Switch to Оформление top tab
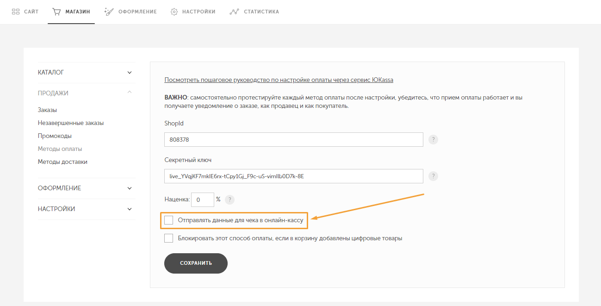The image size is (601, 306). pos(130,12)
